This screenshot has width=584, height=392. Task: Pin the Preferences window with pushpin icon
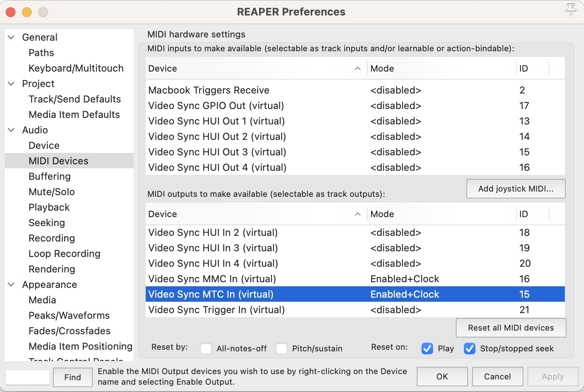point(571,9)
